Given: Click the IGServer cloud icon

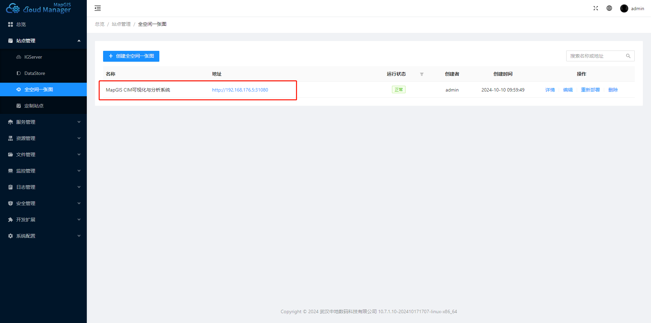Looking at the screenshot, I should (x=19, y=57).
